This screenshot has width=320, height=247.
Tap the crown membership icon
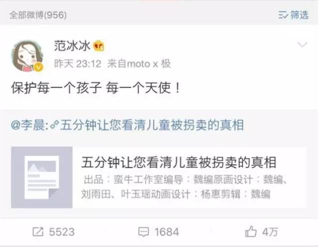point(98,46)
